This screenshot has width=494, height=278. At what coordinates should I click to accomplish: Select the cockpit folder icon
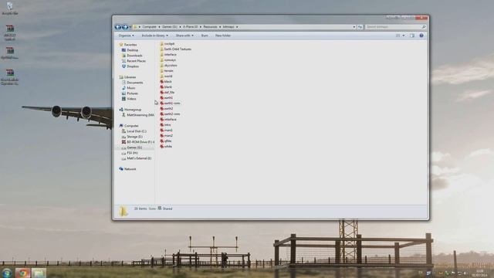click(x=161, y=44)
